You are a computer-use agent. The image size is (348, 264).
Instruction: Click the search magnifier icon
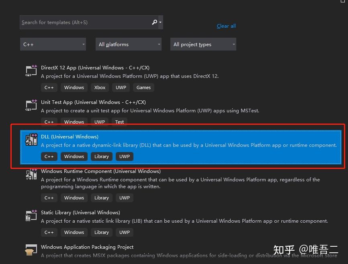tap(154, 22)
